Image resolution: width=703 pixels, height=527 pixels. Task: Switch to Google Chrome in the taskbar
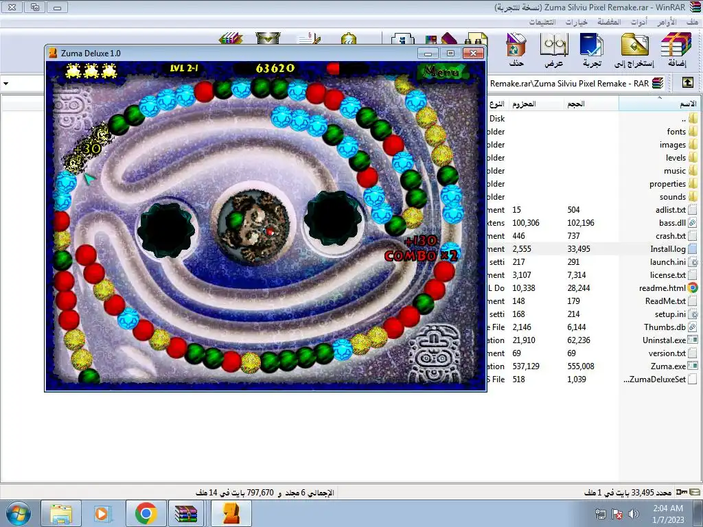tap(146, 513)
